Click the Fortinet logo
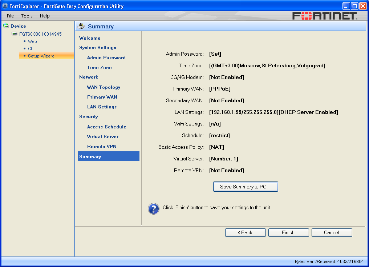This screenshot has height=267, width=369. [325, 16]
